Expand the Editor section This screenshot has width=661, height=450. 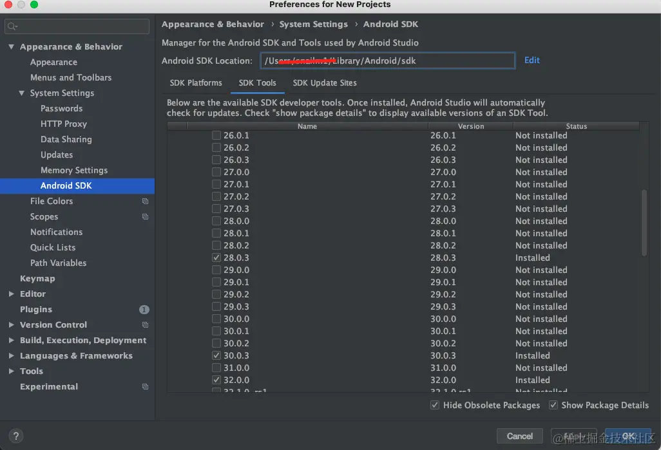coord(12,294)
